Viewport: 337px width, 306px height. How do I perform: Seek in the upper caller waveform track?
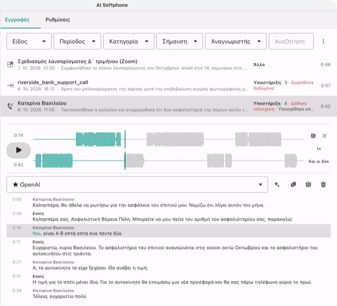pos(168,140)
